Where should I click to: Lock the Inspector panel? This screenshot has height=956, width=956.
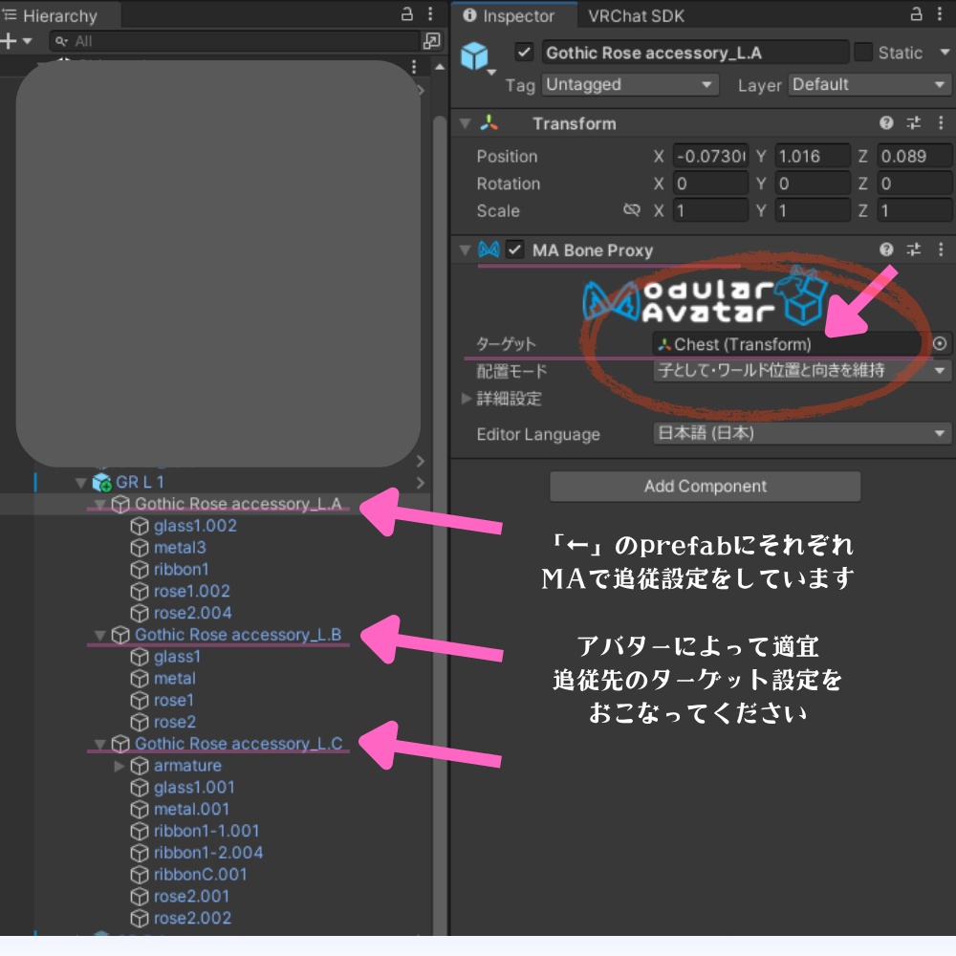(916, 14)
